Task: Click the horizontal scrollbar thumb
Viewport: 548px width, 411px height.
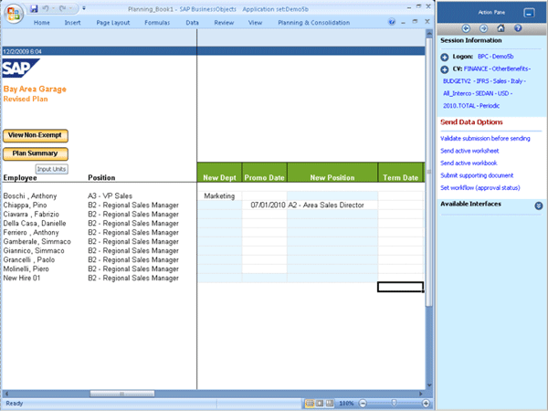Action: 122,394
